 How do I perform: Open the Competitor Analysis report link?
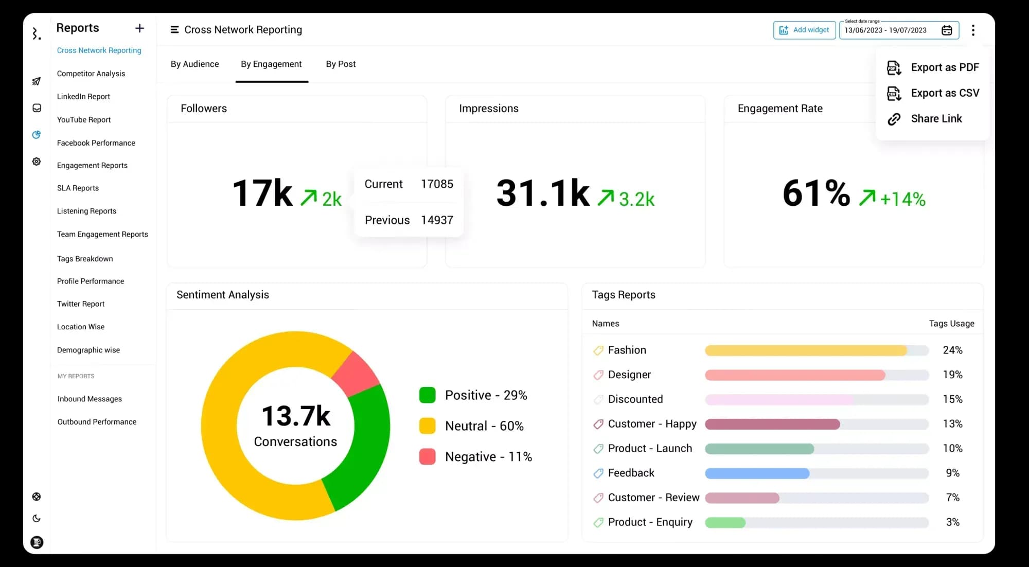[x=91, y=74]
